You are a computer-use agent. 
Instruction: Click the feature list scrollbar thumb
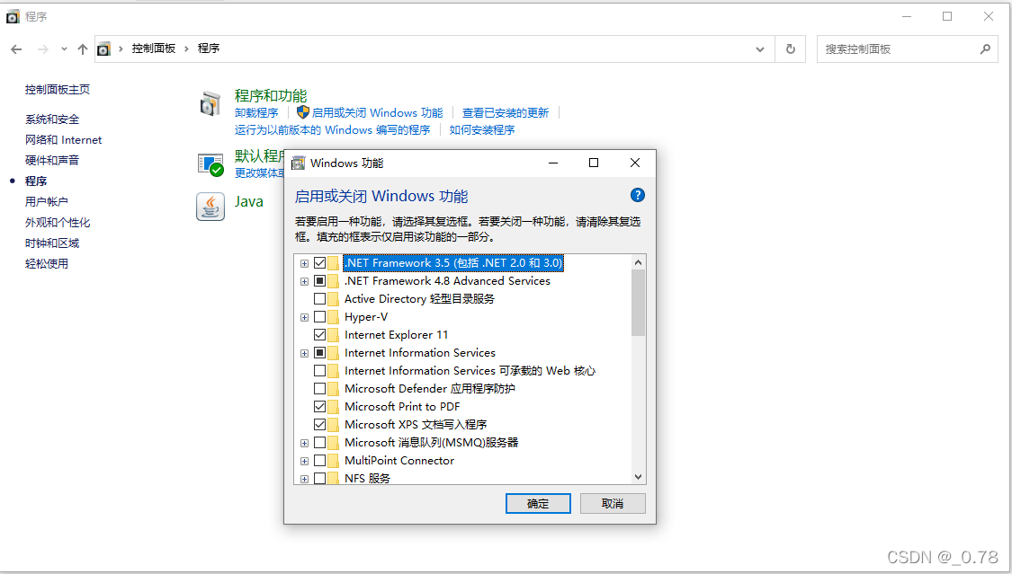[x=638, y=303]
